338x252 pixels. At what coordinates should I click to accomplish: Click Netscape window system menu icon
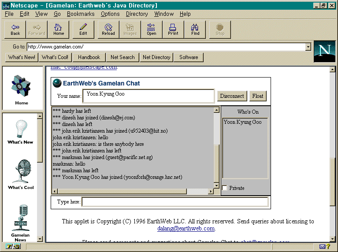point(6,6)
